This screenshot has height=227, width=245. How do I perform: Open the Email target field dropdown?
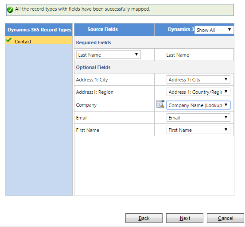(x=198, y=117)
